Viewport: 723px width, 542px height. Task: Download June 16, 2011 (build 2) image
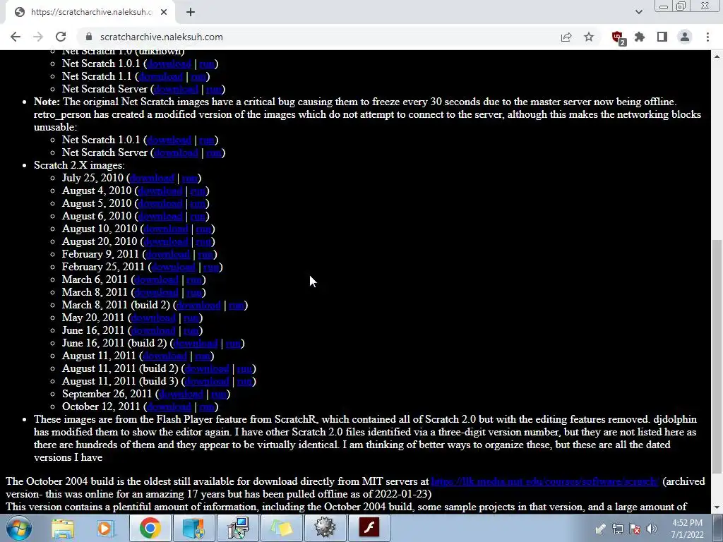[x=196, y=344]
